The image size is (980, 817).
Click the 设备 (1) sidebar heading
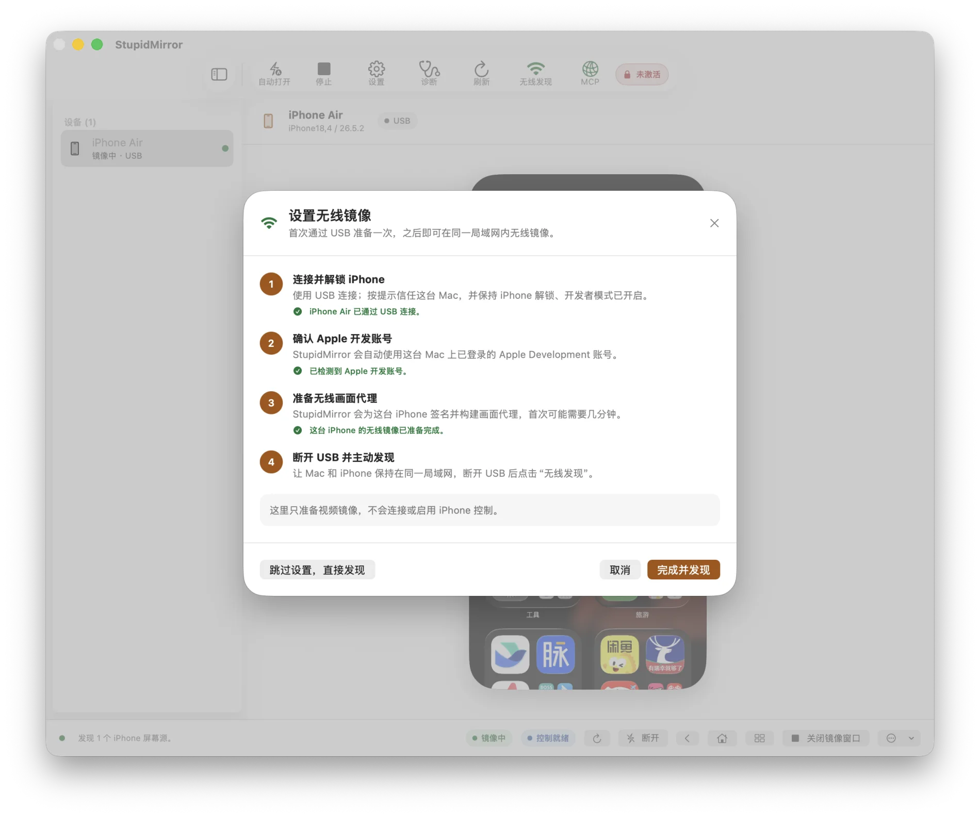point(80,122)
